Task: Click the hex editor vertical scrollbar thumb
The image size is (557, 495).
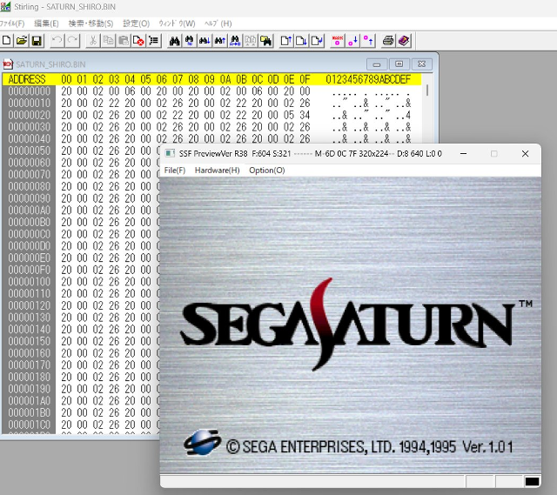Action: click(427, 90)
